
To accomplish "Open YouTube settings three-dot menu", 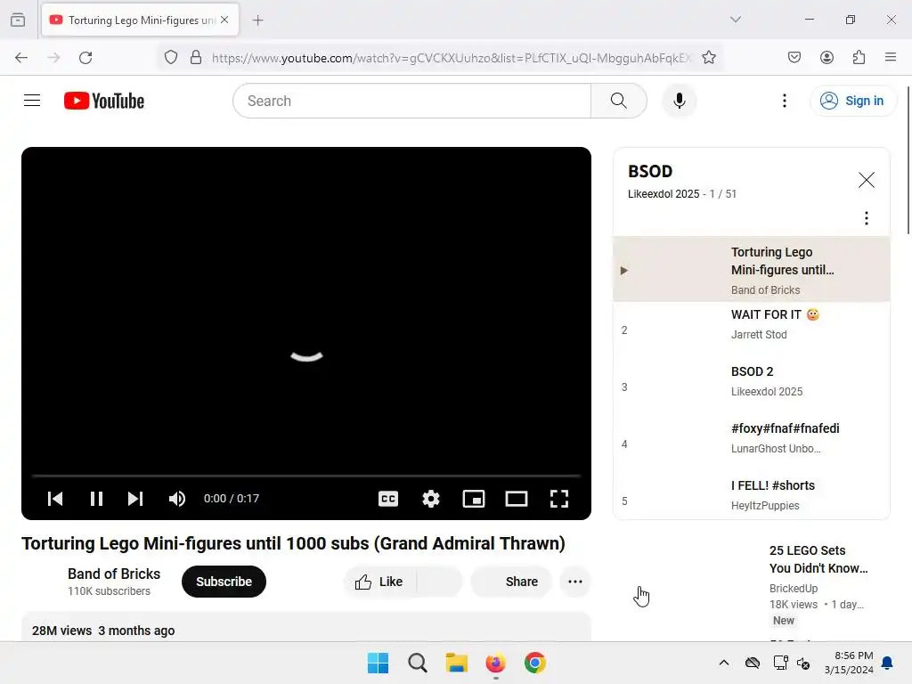I will (x=784, y=101).
